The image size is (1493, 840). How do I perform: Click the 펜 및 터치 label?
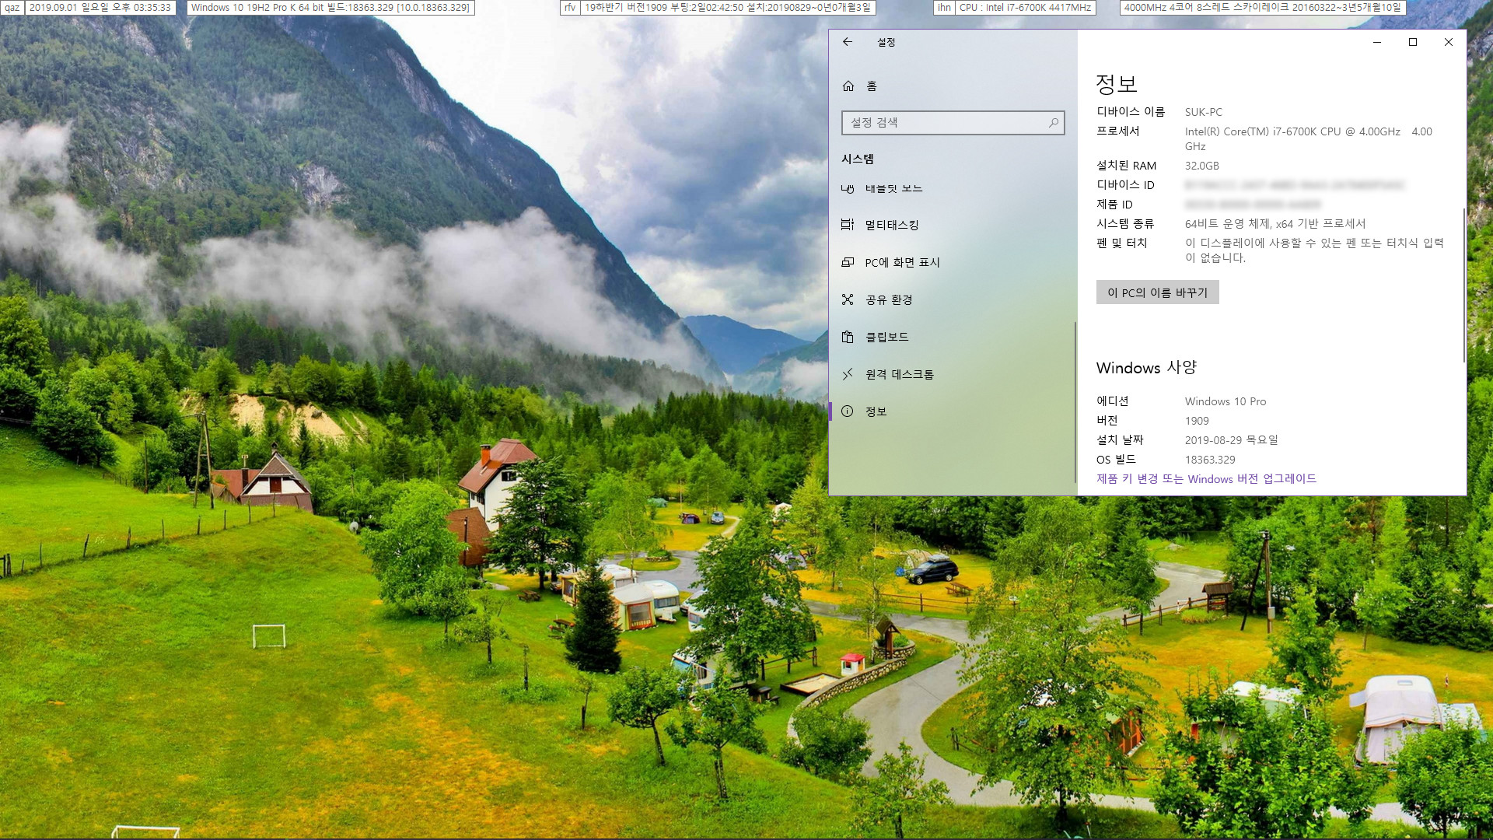tap(1121, 243)
